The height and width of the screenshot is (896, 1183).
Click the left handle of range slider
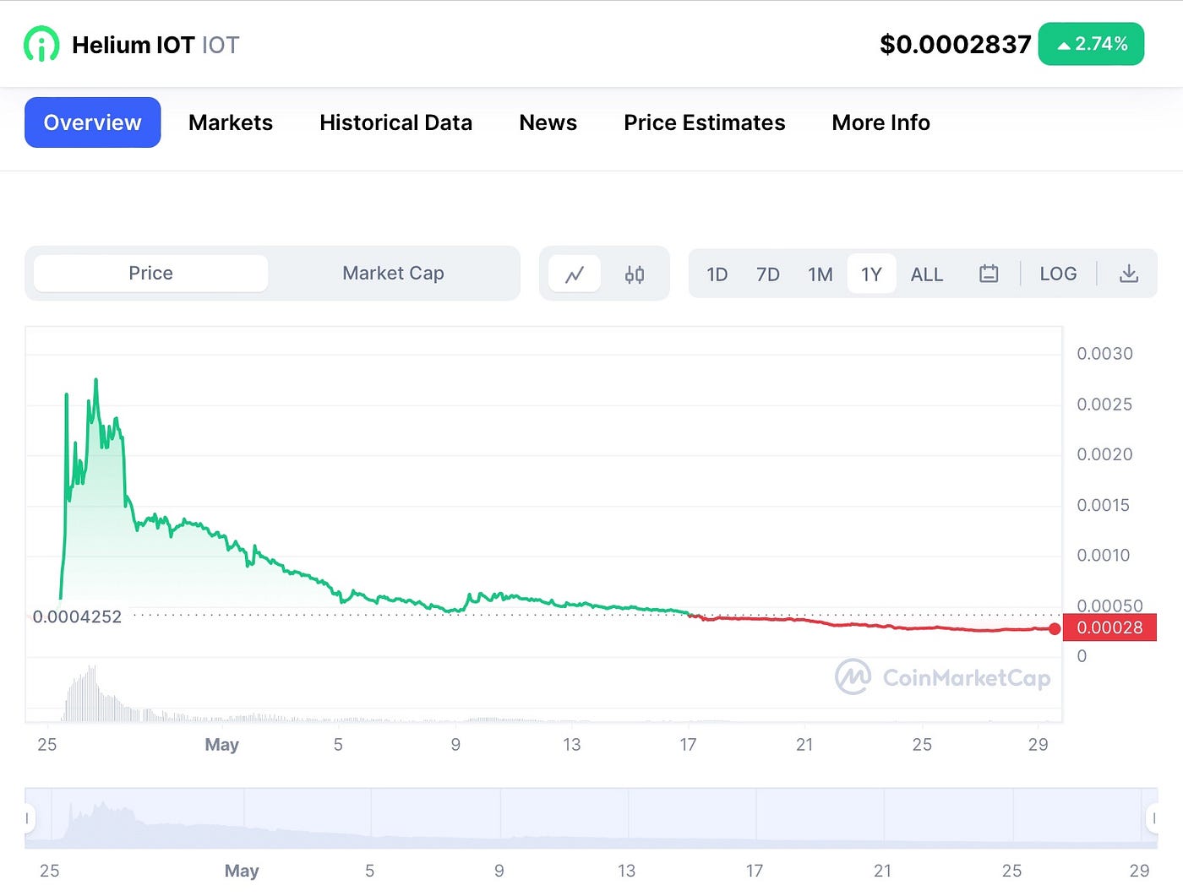coord(28,818)
